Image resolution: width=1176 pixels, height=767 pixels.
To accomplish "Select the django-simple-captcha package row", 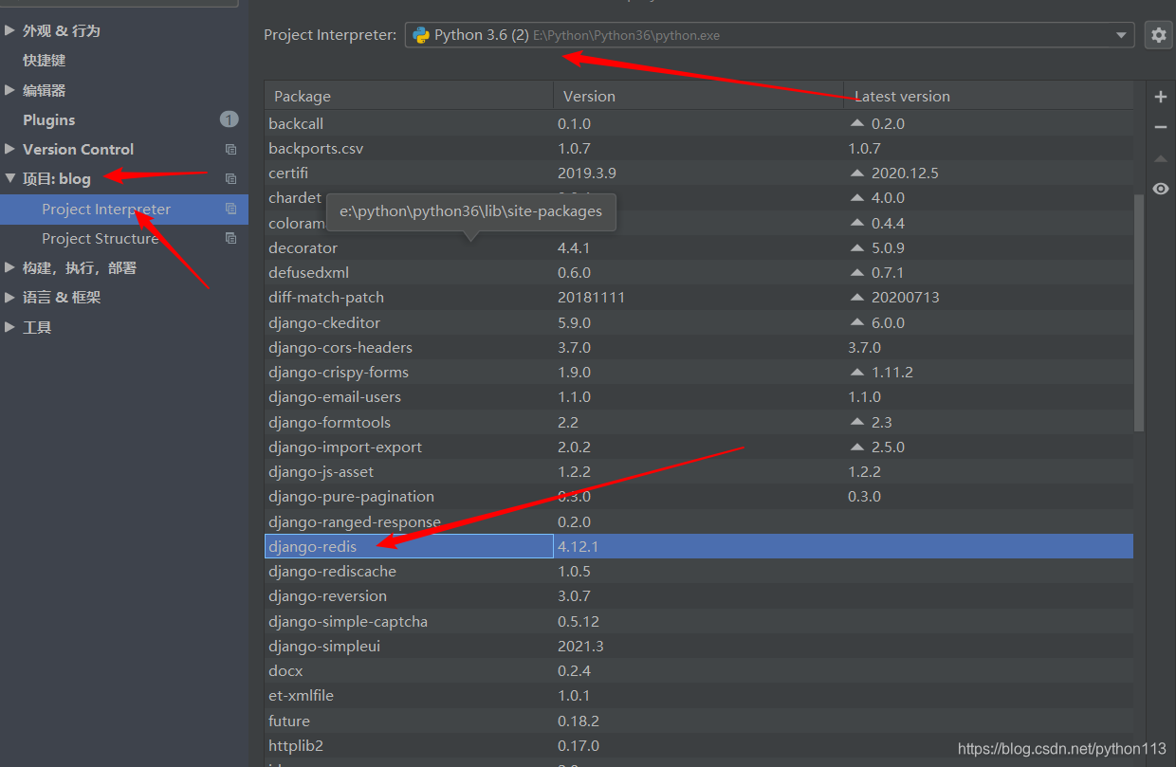I will point(699,621).
